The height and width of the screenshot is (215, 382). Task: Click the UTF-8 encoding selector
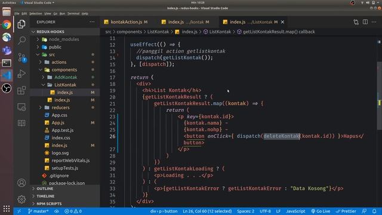click(x=265, y=211)
